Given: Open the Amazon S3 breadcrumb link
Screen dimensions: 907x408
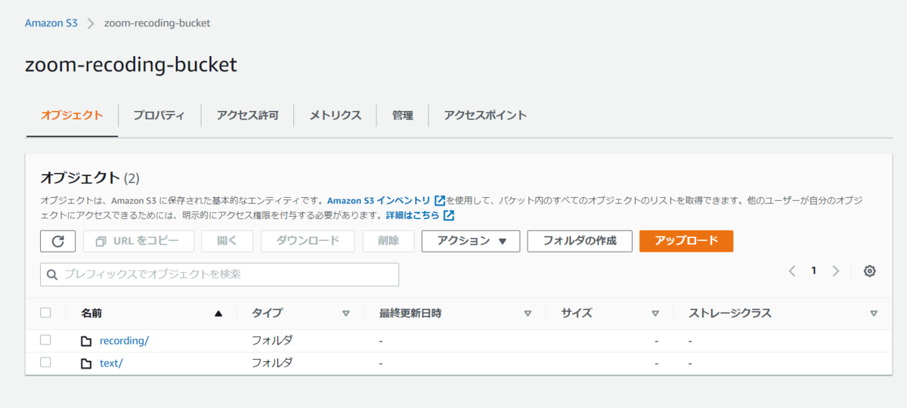Looking at the screenshot, I should (51, 23).
